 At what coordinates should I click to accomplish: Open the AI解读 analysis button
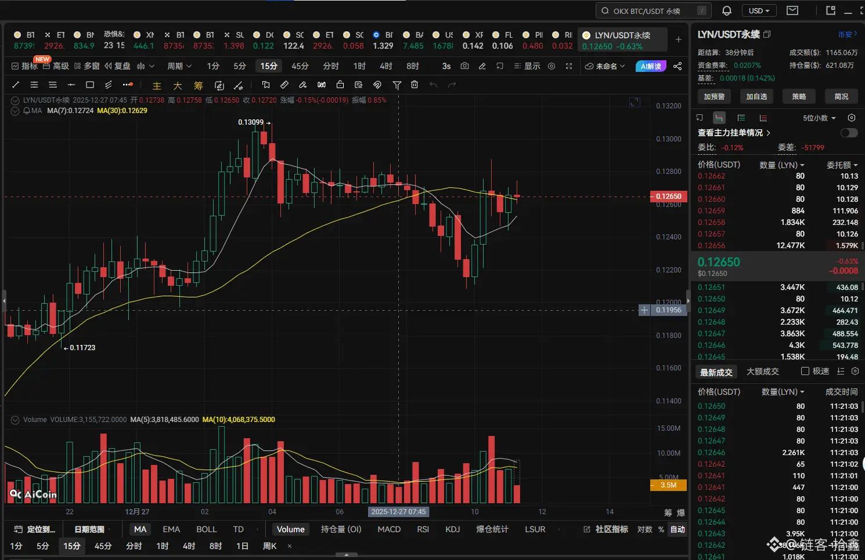point(651,66)
